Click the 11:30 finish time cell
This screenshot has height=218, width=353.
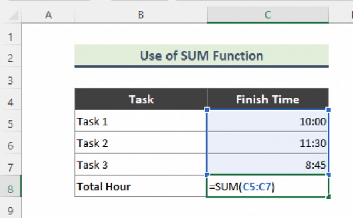(x=268, y=143)
